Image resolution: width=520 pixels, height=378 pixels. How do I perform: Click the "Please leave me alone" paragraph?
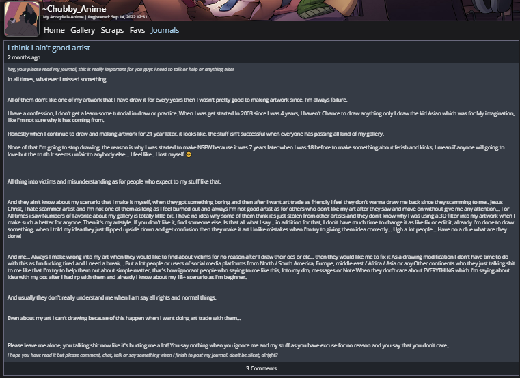[229, 345]
